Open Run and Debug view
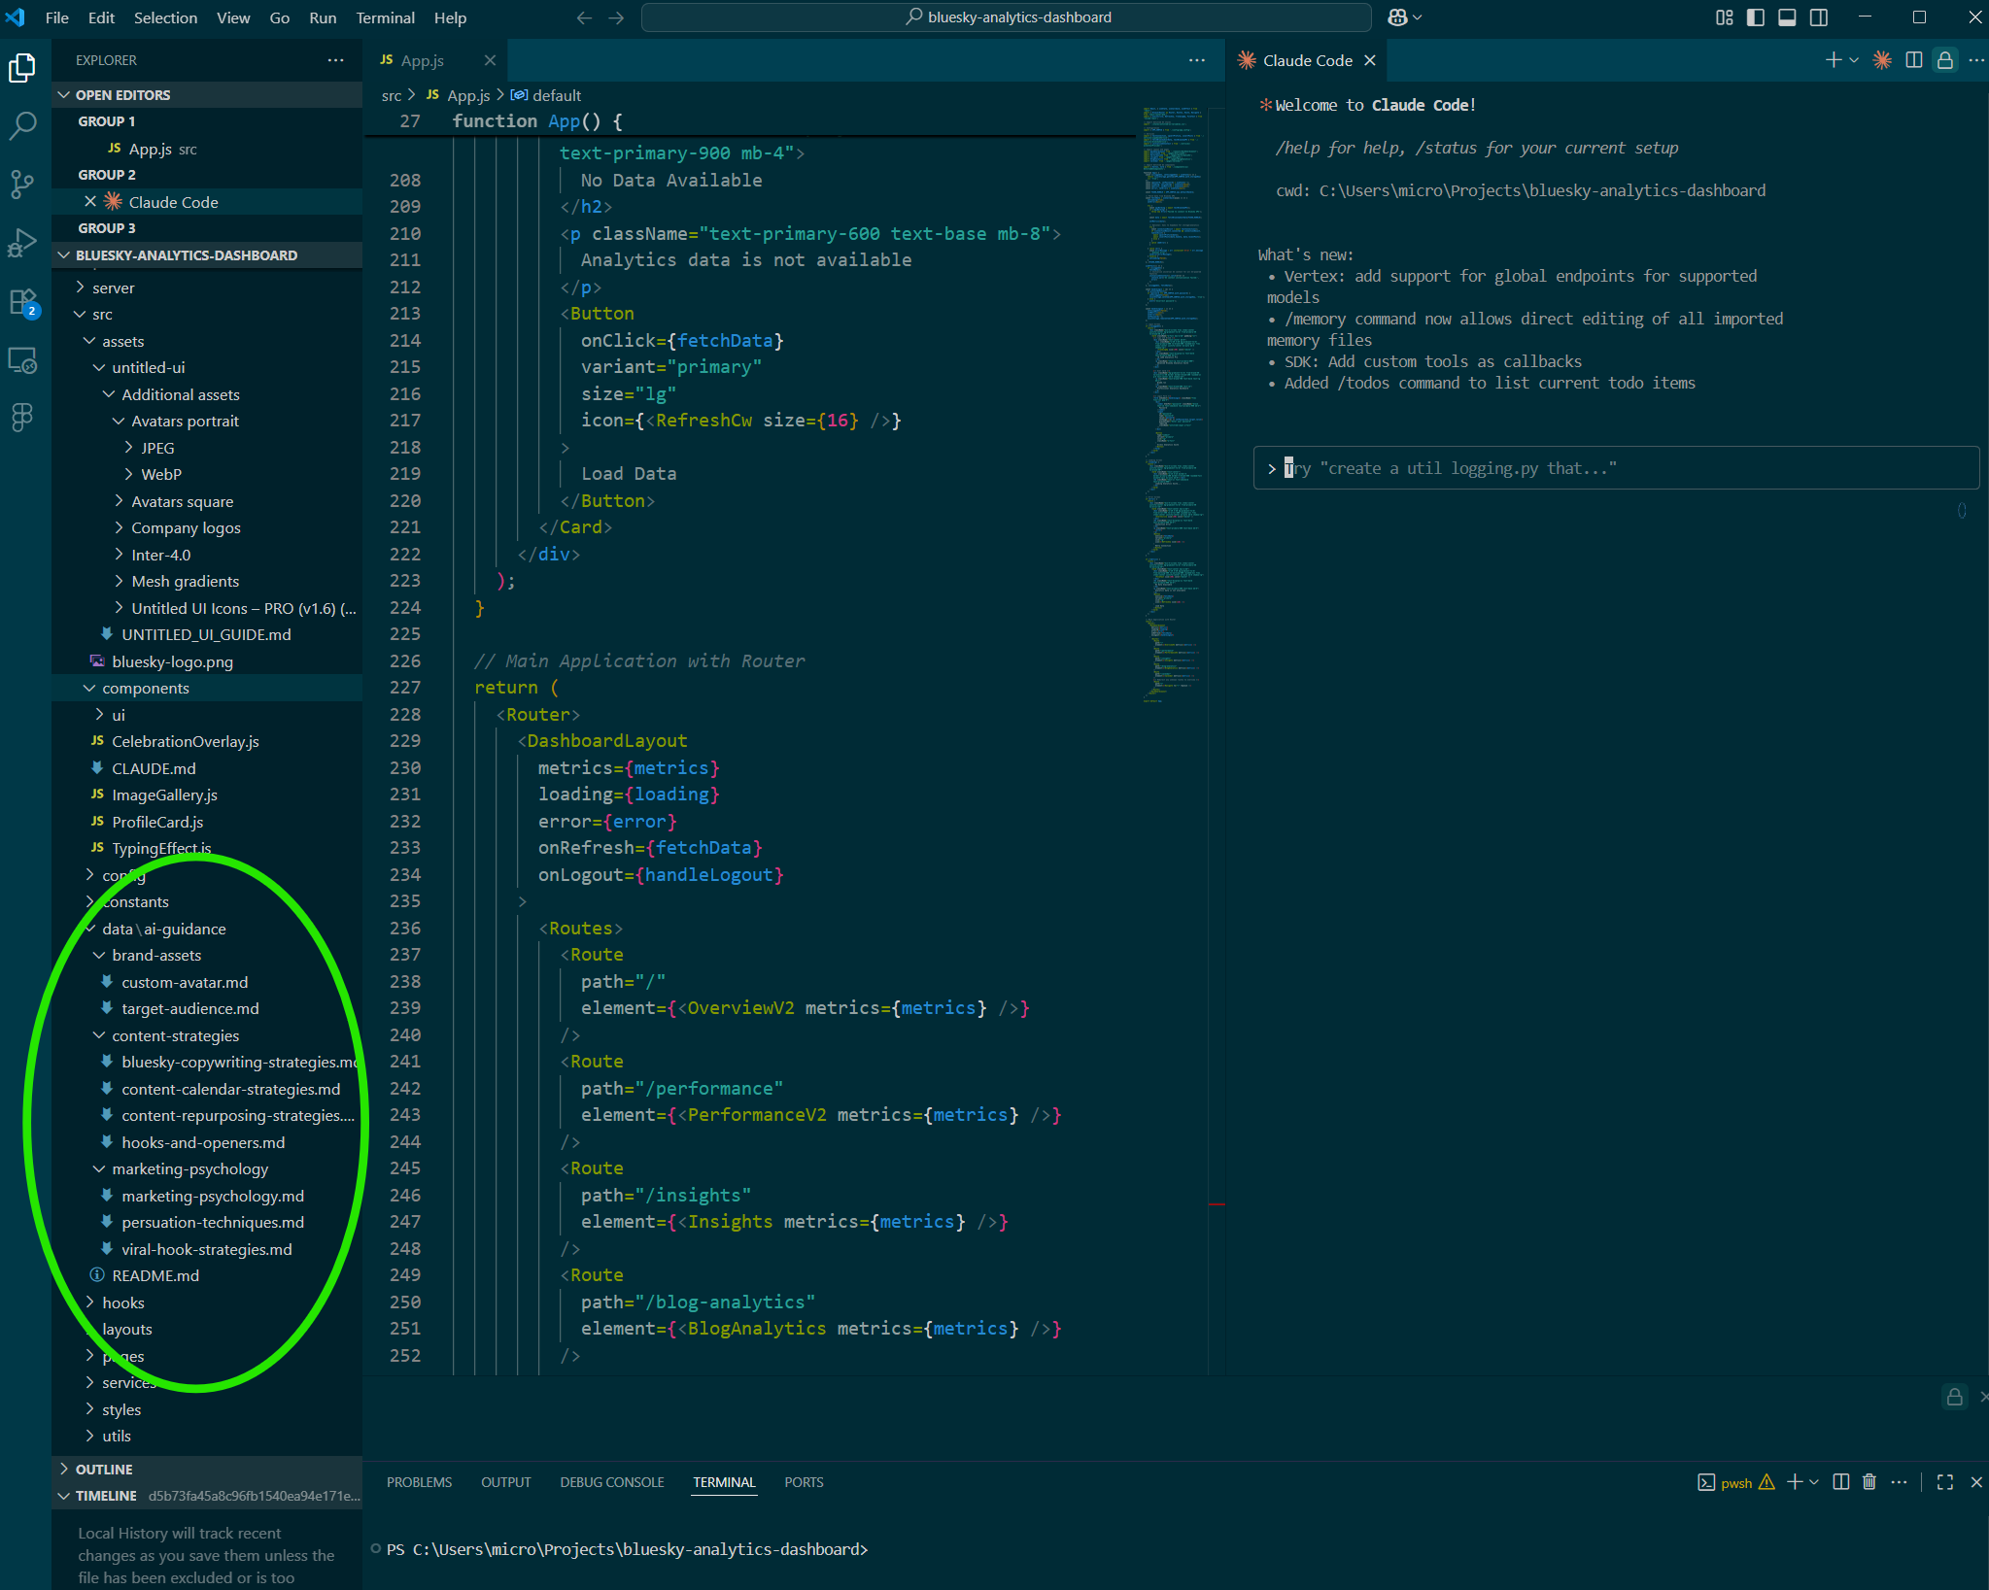Screen dimensions: 1989x1590 click(x=22, y=242)
